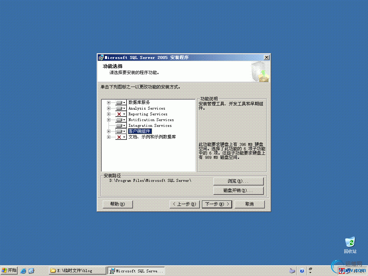The image size is (368, 276).
Task: Click the 浏览(R)... browse button
Action: (x=239, y=181)
